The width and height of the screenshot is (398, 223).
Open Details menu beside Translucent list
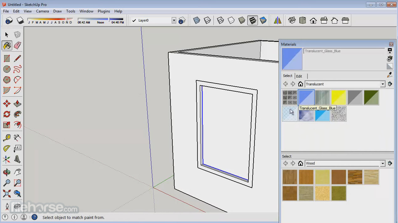(390, 84)
